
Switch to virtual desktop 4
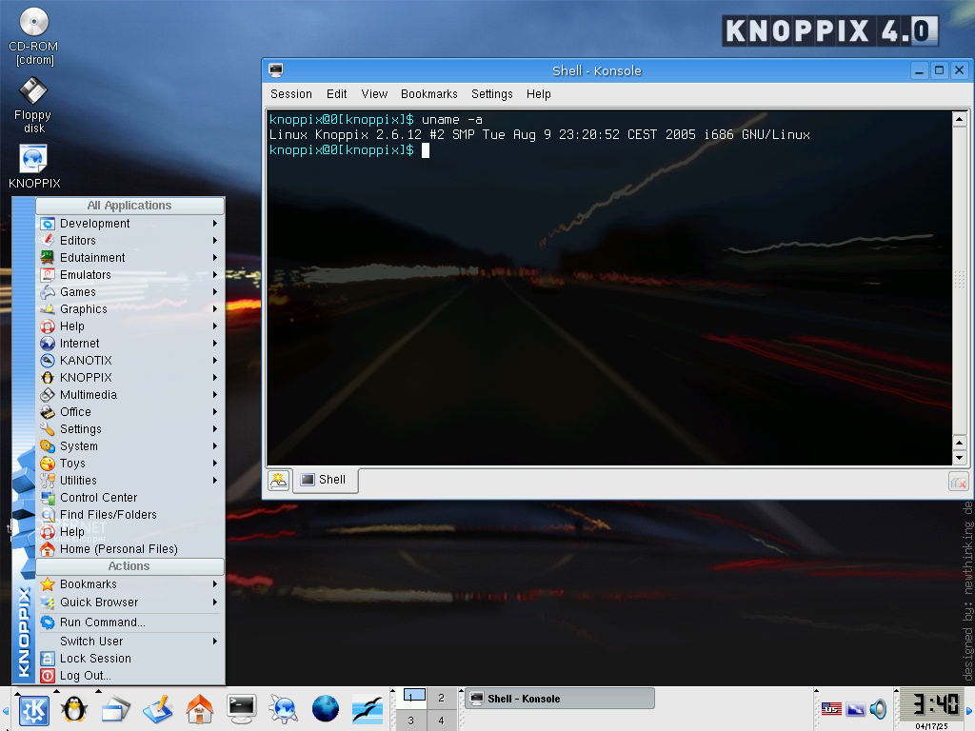tap(442, 721)
